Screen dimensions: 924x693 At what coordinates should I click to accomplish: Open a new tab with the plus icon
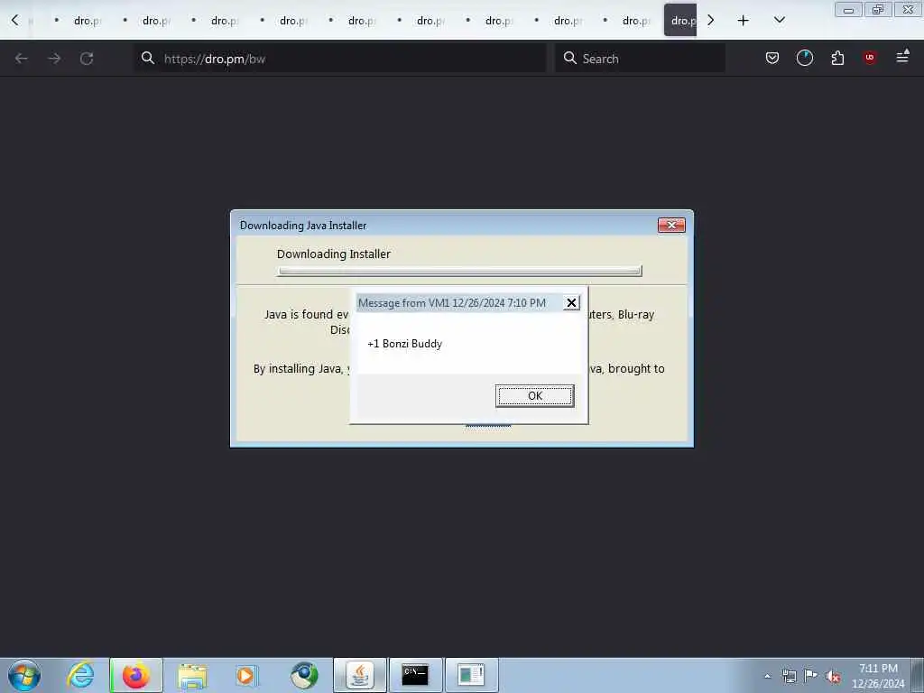click(x=744, y=21)
